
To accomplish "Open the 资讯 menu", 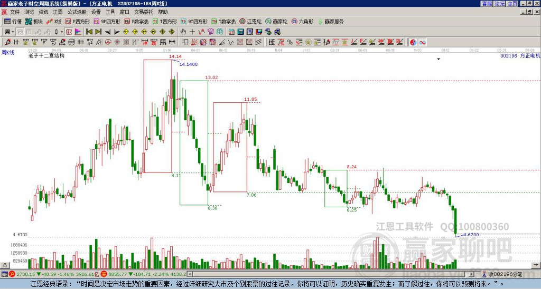I will 43,12.
